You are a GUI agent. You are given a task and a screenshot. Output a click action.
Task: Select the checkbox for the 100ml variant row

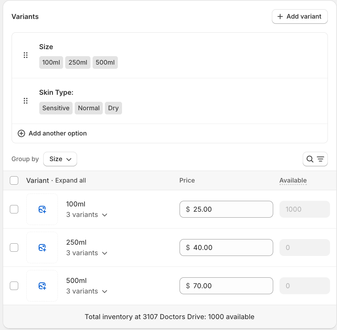point(14,209)
